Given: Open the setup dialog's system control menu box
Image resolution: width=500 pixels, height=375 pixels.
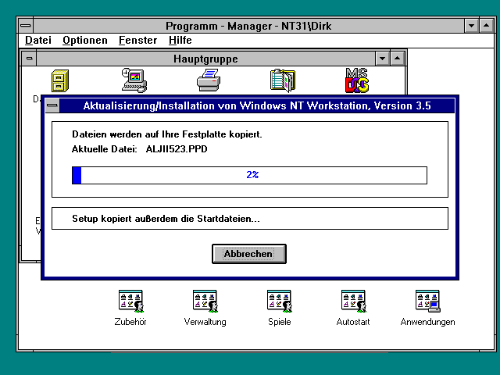Looking at the screenshot, I should point(52,105).
